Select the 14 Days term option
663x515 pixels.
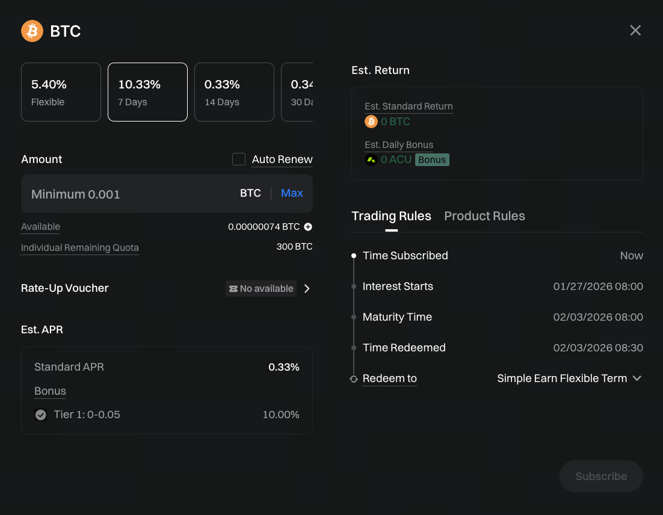point(234,92)
